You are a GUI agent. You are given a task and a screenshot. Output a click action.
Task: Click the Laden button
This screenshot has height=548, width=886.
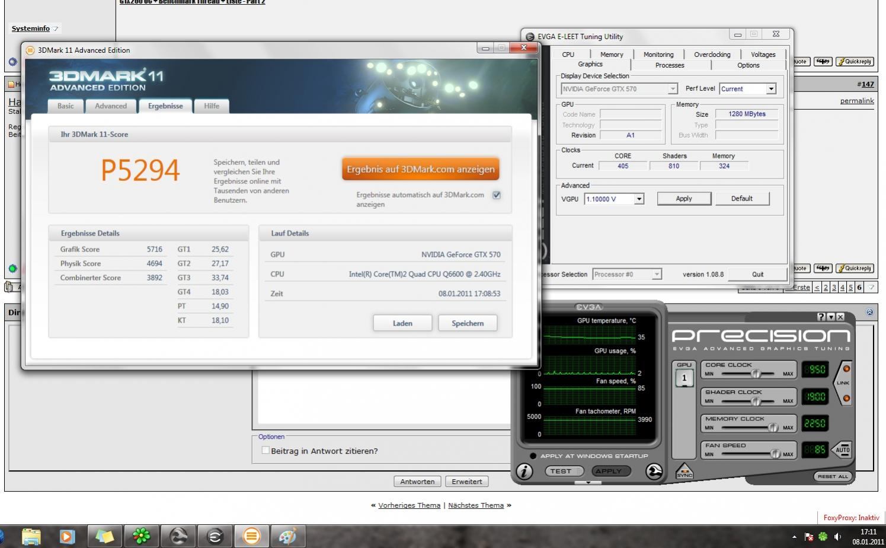coord(402,323)
